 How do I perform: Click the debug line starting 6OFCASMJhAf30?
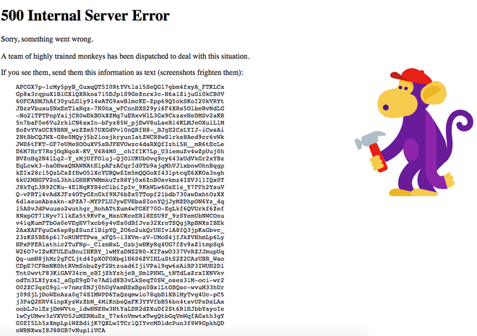coord(120,101)
